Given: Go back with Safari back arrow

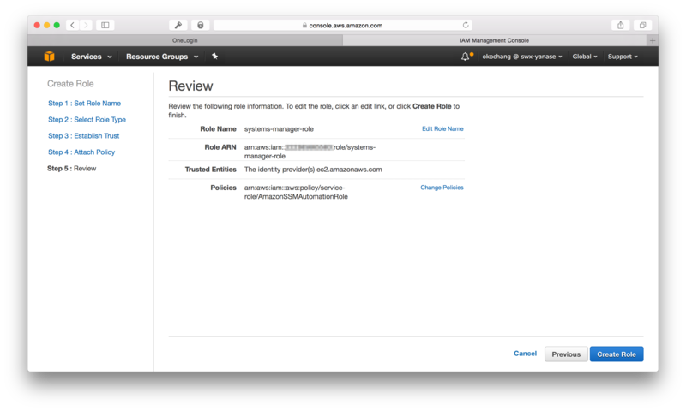Looking at the screenshot, I should pyautogui.click(x=73, y=26).
